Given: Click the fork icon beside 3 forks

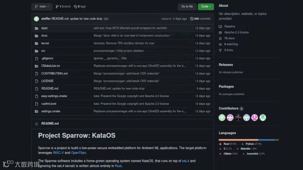Looking at the screenshot, I should tap(220, 50).
